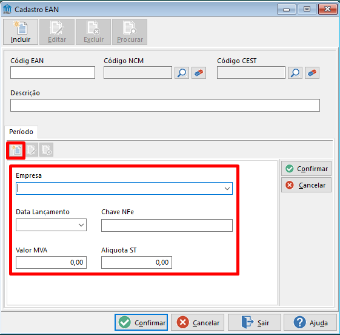This screenshot has height=335, width=340.
Task: Open Código CEST search magnifier
Action: (x=295, y=73)
